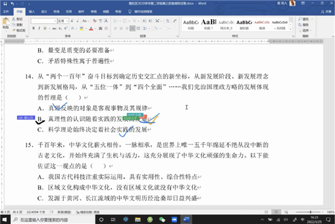335x224 pixels.
Task: Decrease font size with smaller A icon
Action: tap(77, 21)
